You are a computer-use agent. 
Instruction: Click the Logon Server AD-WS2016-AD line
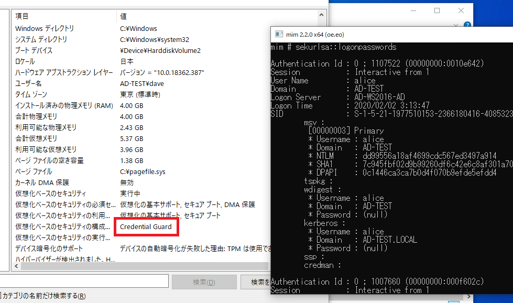[338, 97]
